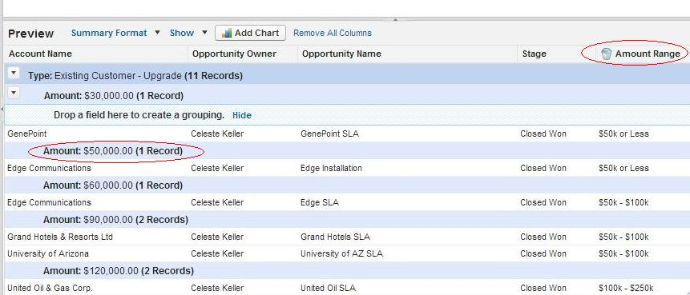Select United Oil & Gas Corp. account
This screenshot has height=295, width=690.
(x=50, y=289)
